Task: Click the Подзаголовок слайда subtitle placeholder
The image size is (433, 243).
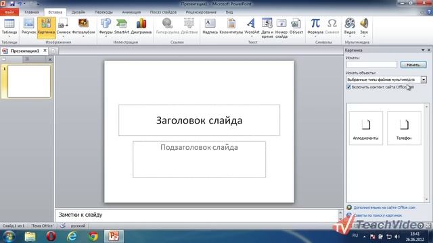Action: pos(199,159)
